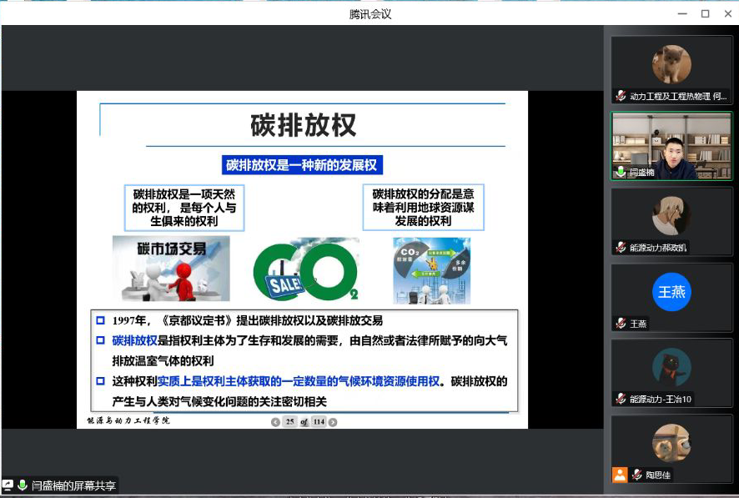Click muted microphone icon beside 王燕's name
This screenshot has height=498, width=739.
pos(621,324)
